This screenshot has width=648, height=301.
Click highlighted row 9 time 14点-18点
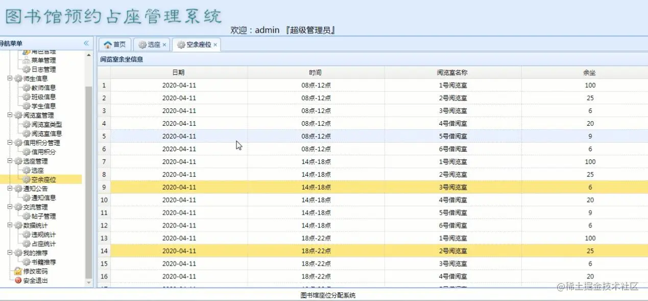pyautogui.click(x=316, y=188)
